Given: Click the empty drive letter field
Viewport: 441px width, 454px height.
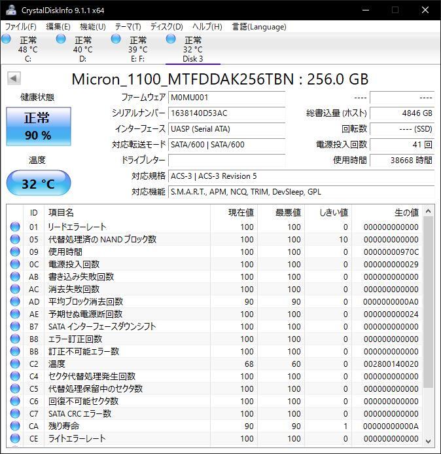Looking at the screenshot, I should point(227,160).
